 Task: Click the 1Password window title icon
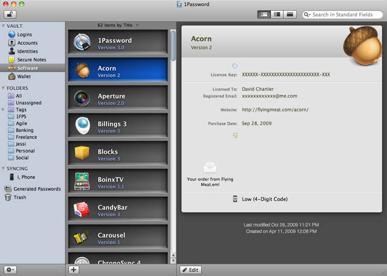click(x=179, y=4)
